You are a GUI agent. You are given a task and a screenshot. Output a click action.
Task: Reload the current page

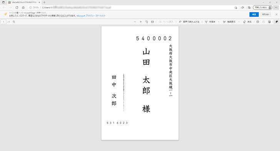[17, 8]
